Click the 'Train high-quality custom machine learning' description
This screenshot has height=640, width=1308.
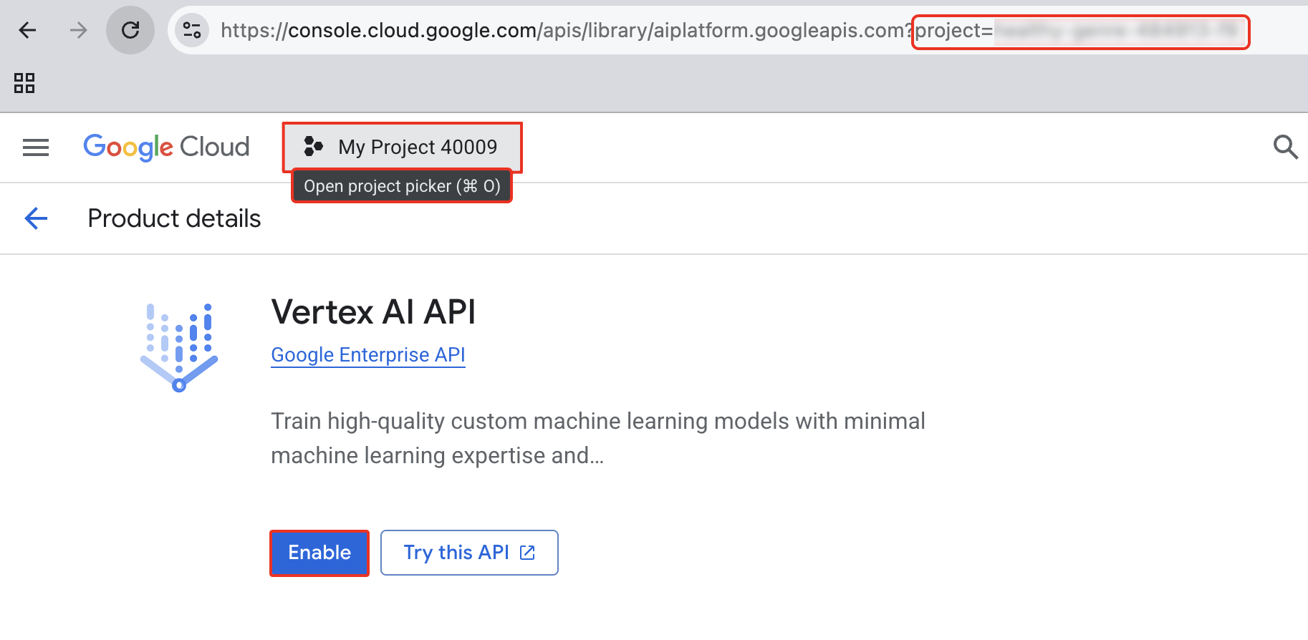[x=598, y=438]
